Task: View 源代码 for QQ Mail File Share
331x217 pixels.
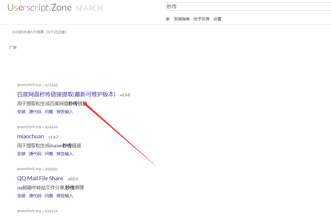Action: click(35, 196)
